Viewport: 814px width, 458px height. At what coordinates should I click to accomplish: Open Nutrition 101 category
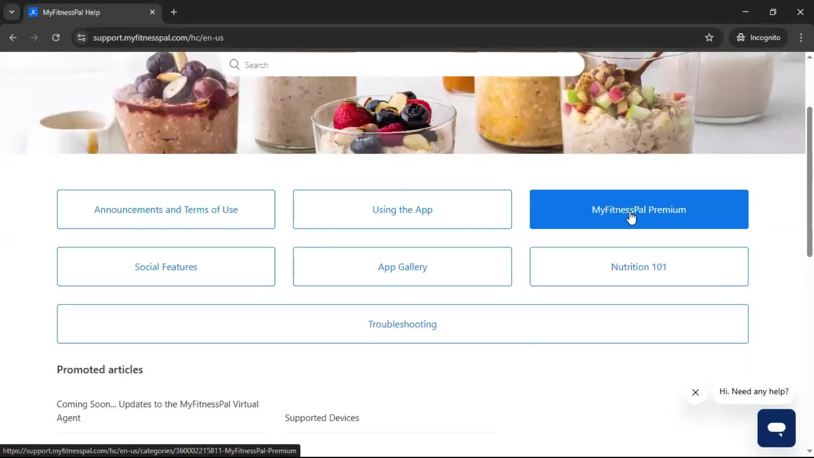(639, 267)
